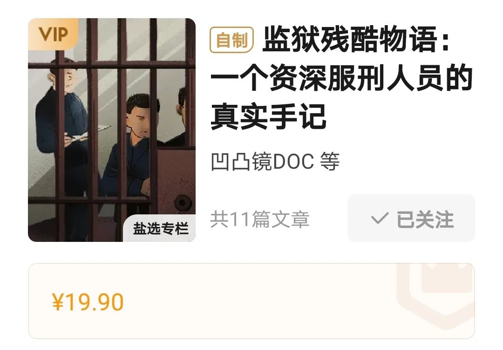Tap the 盐选专栏 label on the cover
Screen dimensions: 503x350
[161, 228]
